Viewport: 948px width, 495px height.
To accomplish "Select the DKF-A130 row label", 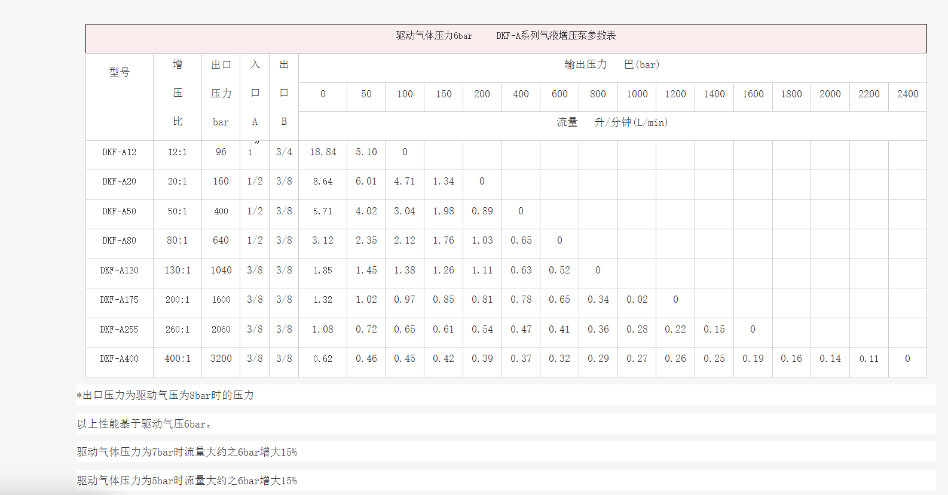I will point(119,270).
